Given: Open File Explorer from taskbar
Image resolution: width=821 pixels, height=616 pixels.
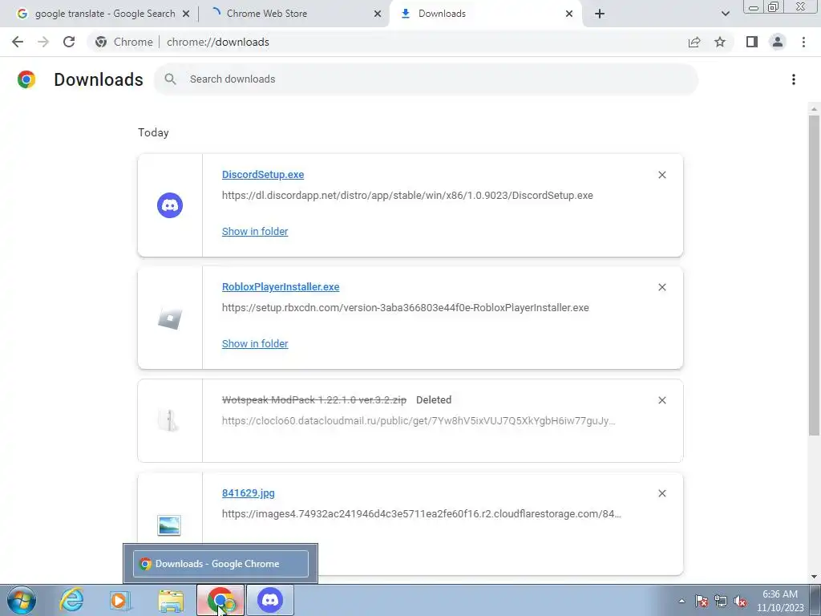Looking at the screenshot, I should 171,601.
